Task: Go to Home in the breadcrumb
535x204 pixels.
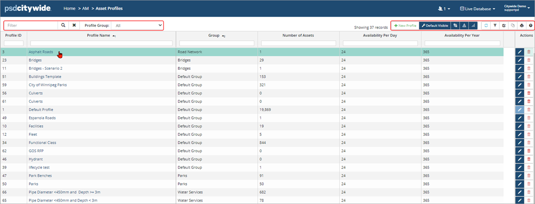Action: point(69,9)
